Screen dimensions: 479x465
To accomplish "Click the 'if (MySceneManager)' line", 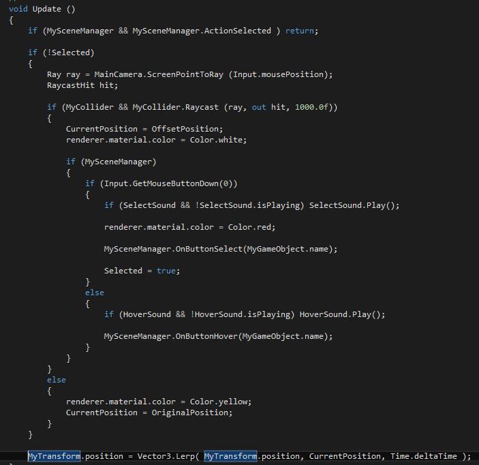I will 111,162.
